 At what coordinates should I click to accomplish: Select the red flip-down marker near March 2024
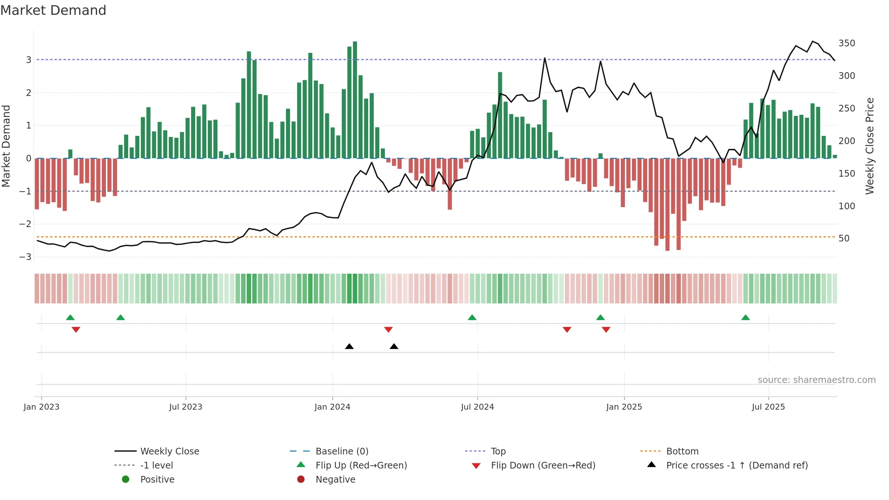coord(389,330)
